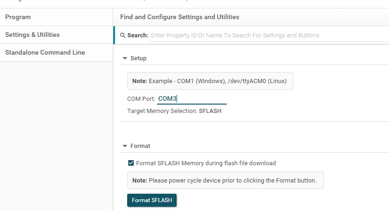Switch to Standalone Command Line
The height and width of the screenshot is (211, 389).
coord(45,53)
